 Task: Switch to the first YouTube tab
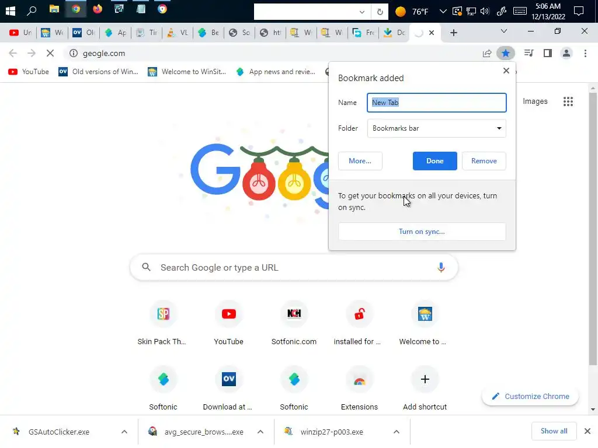pos(20,33)
